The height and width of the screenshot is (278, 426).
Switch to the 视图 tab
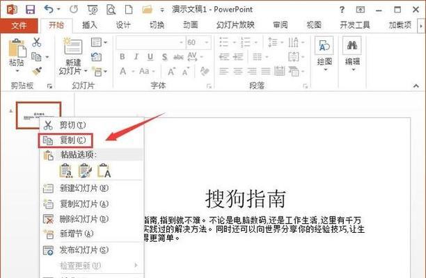314,25
